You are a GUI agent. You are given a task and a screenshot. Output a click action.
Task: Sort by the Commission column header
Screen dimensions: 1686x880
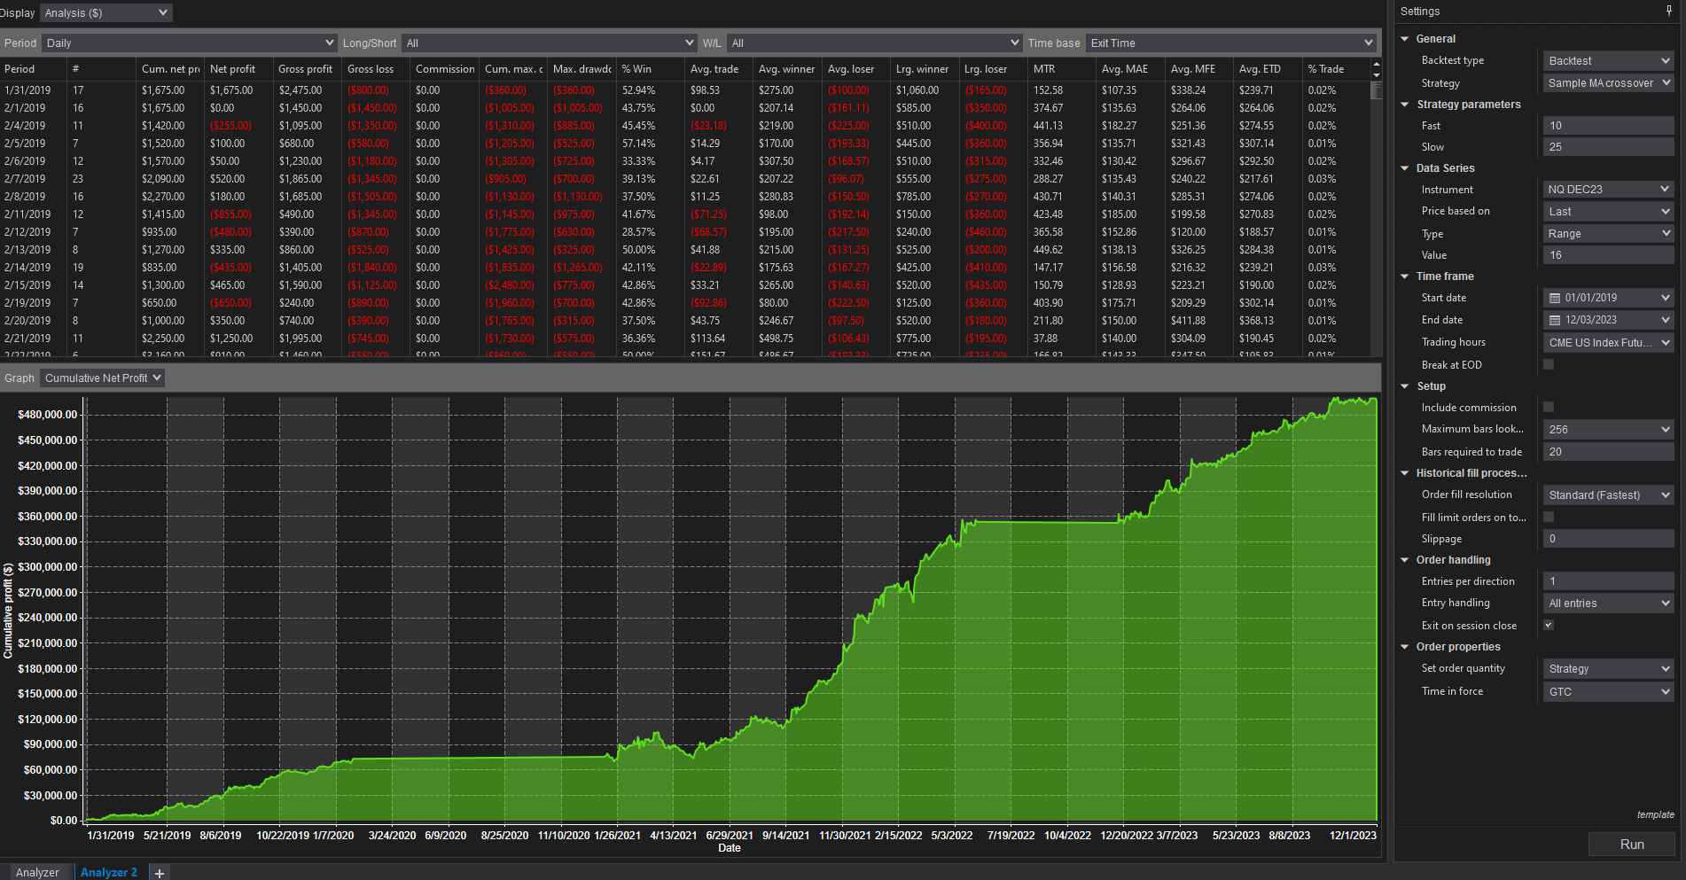coord(444,69)
